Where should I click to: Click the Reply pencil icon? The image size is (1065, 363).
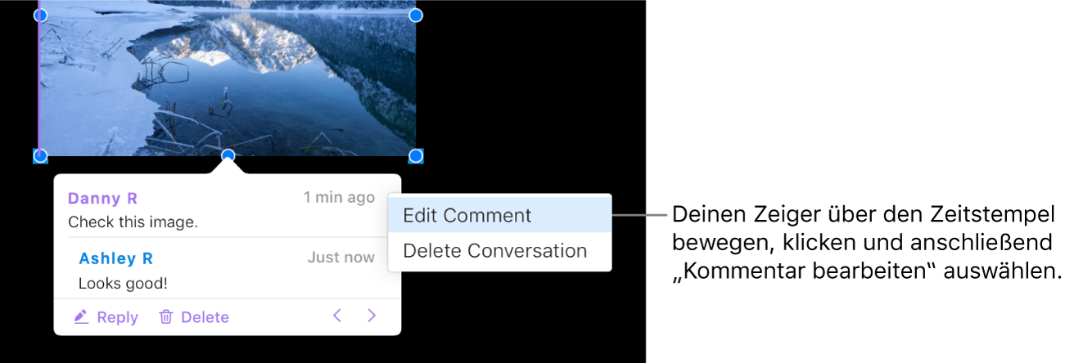(x=81, y=317)
